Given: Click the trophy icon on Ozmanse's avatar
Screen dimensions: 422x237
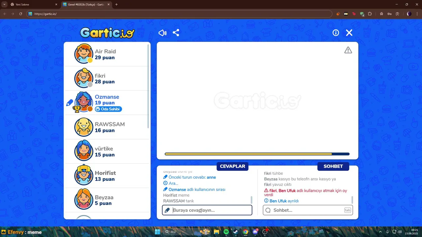Looking at the screenshot, I should pos(77,109).
